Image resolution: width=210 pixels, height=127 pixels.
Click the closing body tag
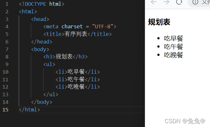pyautogui.click(x=42, y=102)
